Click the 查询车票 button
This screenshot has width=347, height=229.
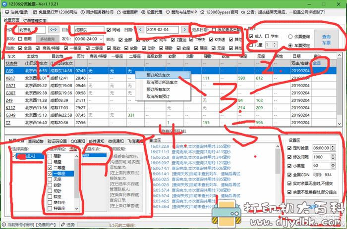coord(326,40)
